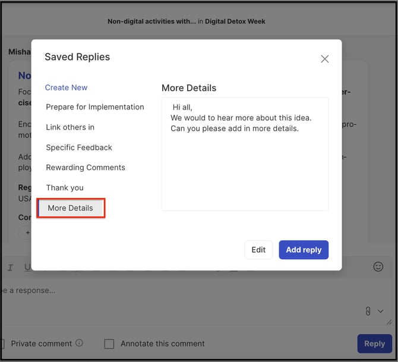Open the emoji picker smiley icon
This screenshot has height=362, width=398.
(x=378, y=267)
